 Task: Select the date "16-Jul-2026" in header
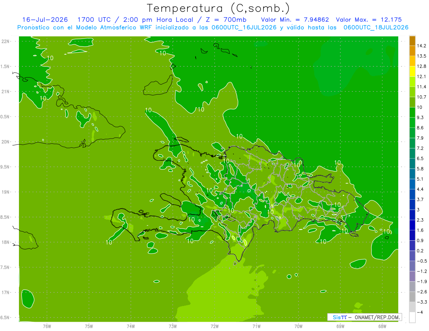point(45,20)
